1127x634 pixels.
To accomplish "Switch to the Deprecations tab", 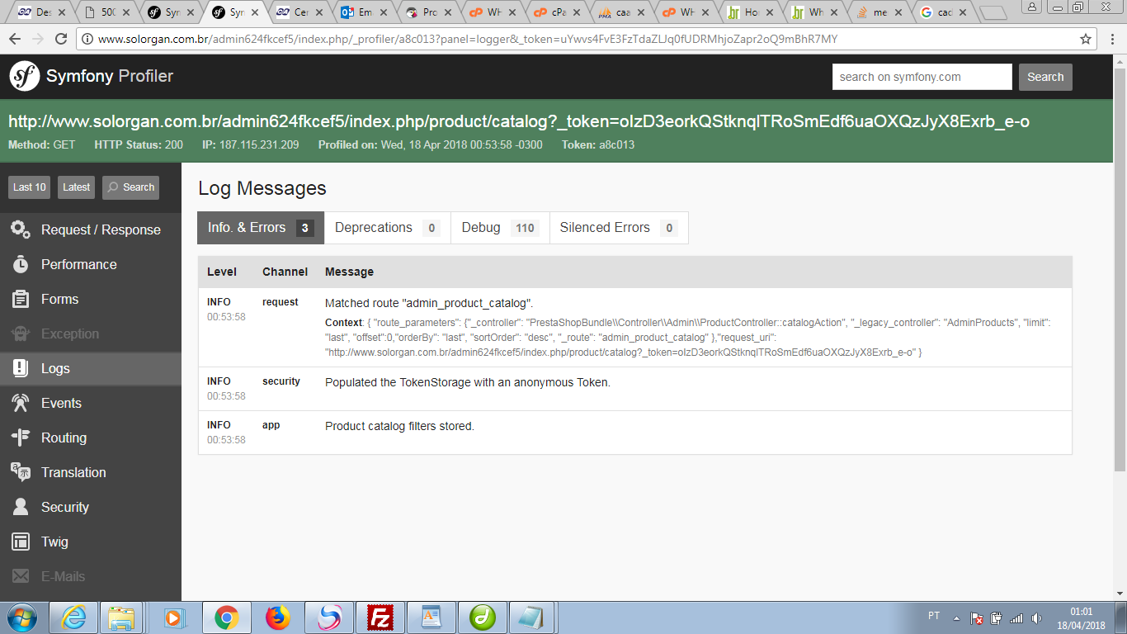I will click(388, 228).
